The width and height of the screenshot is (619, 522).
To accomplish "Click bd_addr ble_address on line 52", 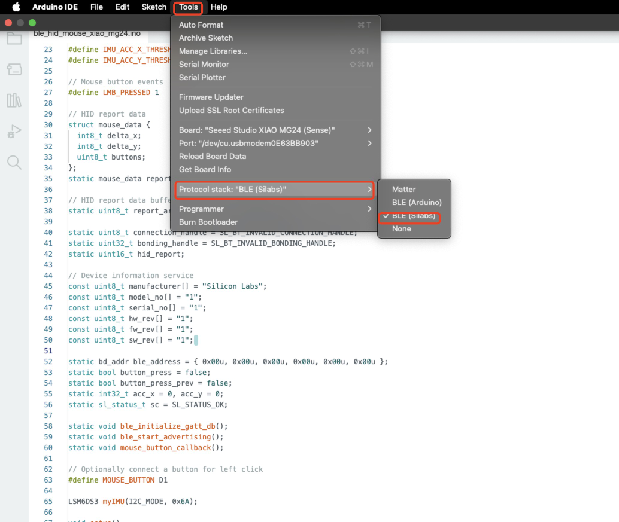I will click(x=139, y=362).
